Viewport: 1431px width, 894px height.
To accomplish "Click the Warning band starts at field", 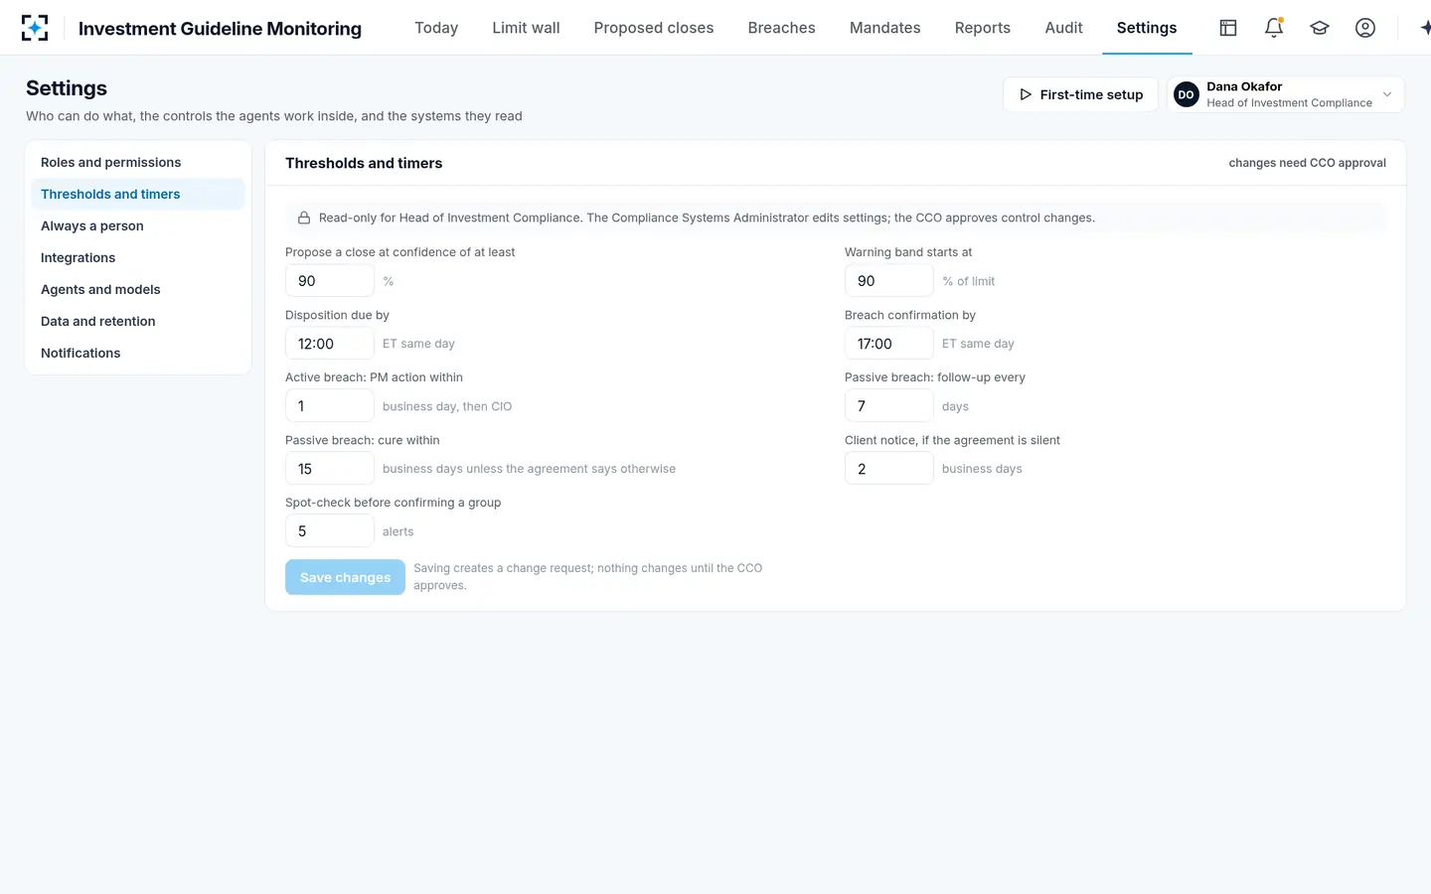I will [x=889, y=281].
